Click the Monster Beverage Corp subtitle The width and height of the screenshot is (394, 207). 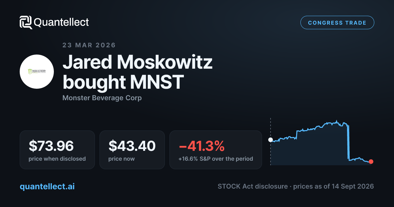tap(102, 98)
